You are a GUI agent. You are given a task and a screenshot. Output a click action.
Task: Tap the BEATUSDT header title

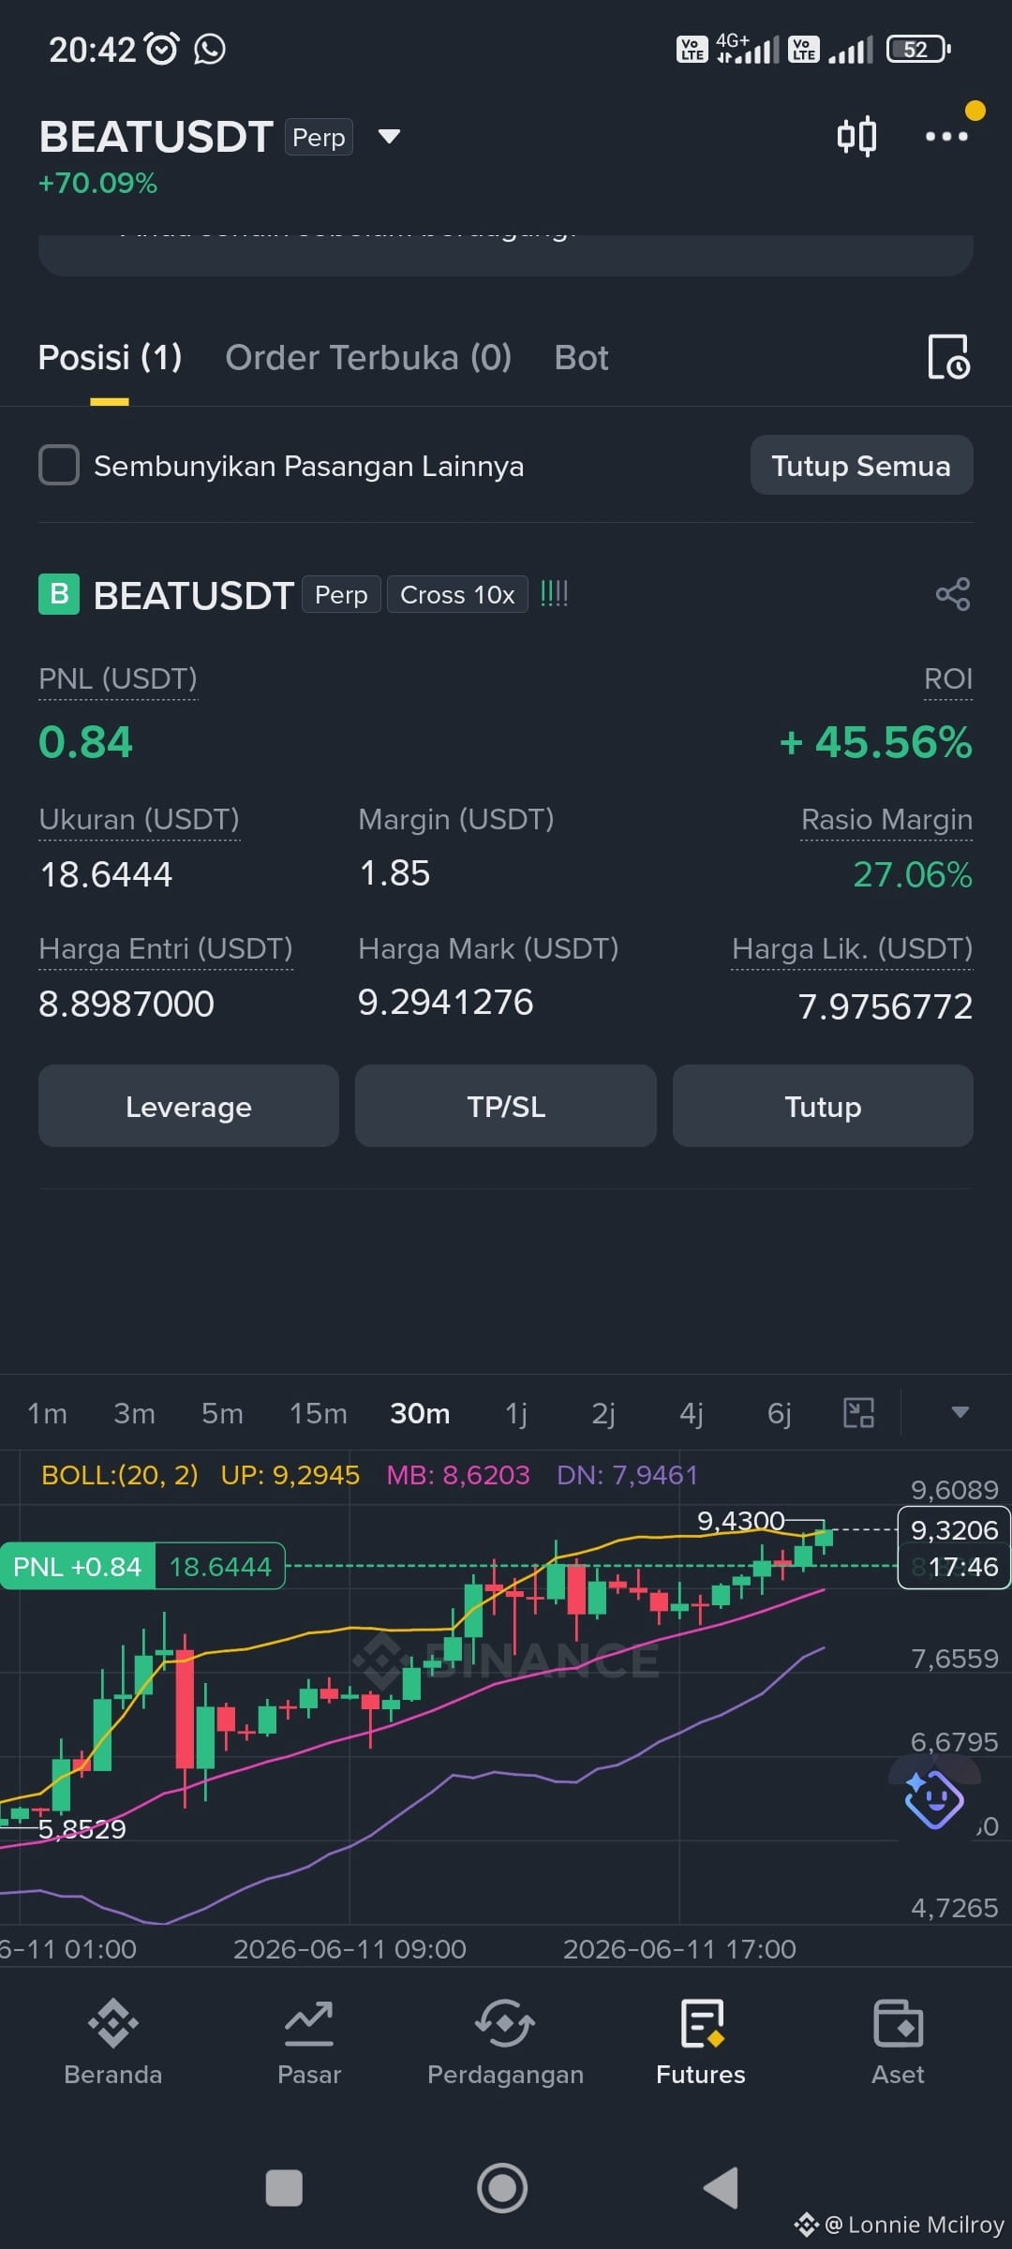(156, 137)
